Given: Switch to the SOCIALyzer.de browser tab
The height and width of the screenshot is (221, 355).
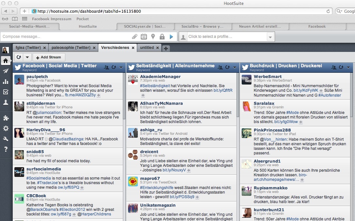Looking at the screenshot, I should pos(145,26).
